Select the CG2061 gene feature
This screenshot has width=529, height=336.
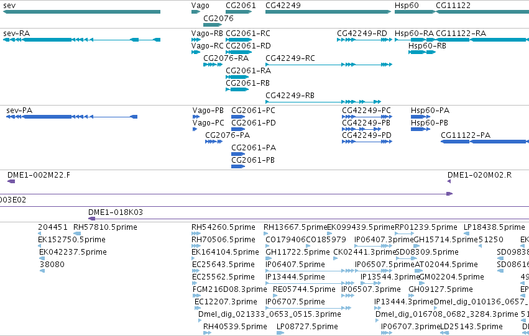point(239,12)
